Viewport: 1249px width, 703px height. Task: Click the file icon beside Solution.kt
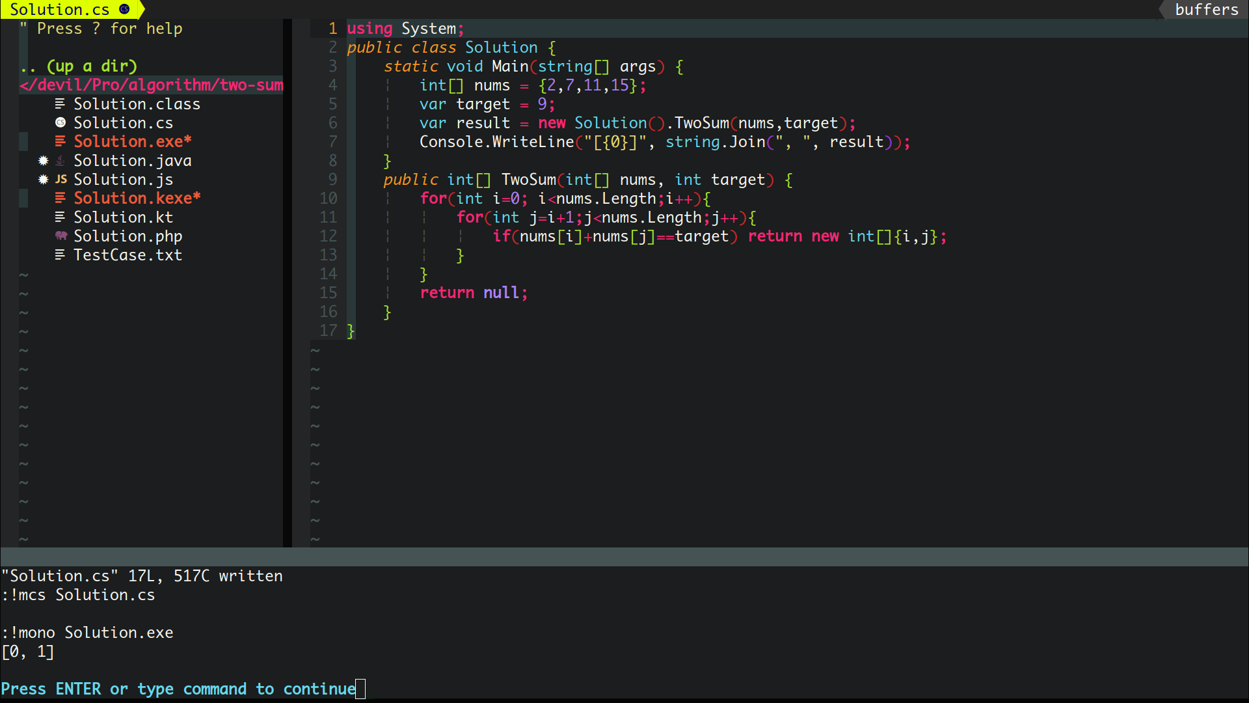pos(60,217)
